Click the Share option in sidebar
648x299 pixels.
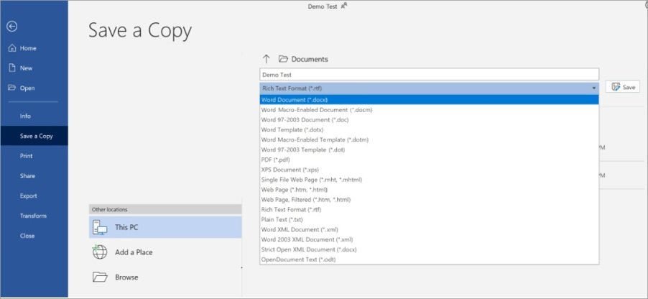tap(27, 176)
